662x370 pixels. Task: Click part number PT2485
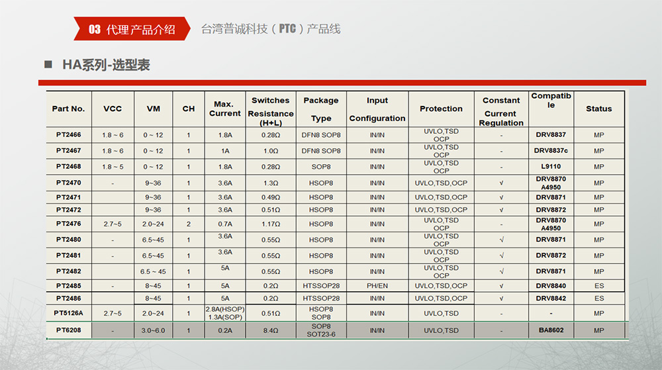pyautogui.click(x=68, y=286)
